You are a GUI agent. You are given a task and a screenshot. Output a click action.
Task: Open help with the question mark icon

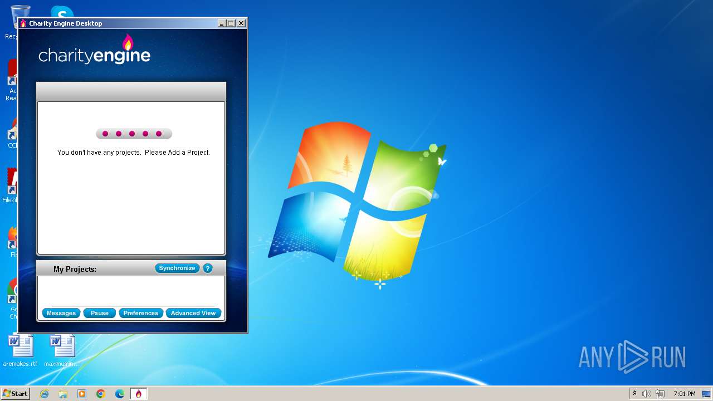[x=208, y=268]
